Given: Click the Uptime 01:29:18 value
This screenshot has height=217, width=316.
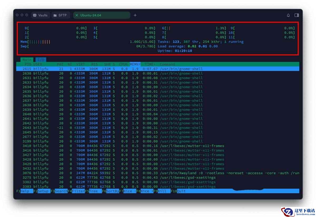Looking at the screenshot, I should click(x=184, y=51).
